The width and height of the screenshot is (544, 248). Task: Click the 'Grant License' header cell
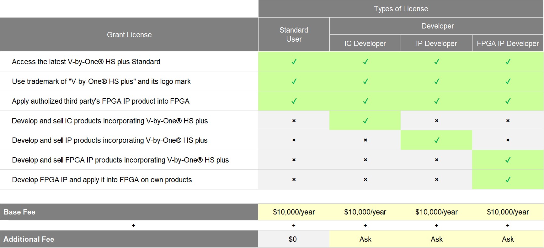pyautogui.click(x=129, y=34)
